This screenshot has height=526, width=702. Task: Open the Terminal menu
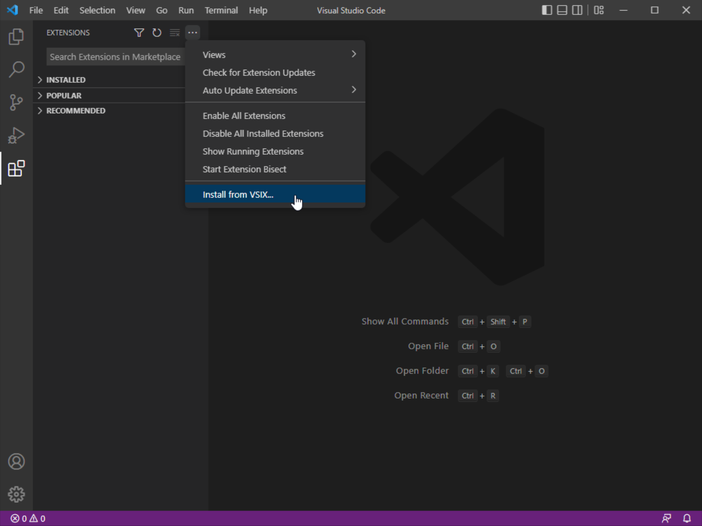[x=221, y=10]
